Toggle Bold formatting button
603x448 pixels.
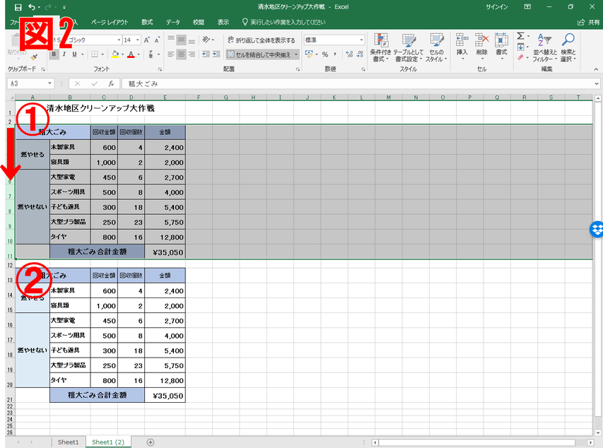(54, 54)
